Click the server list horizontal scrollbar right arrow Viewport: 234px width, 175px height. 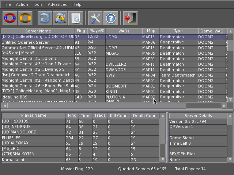point(224,106)
